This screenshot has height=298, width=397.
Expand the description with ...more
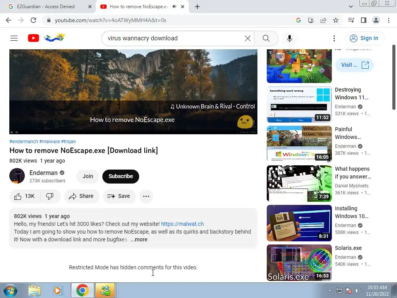139,239
